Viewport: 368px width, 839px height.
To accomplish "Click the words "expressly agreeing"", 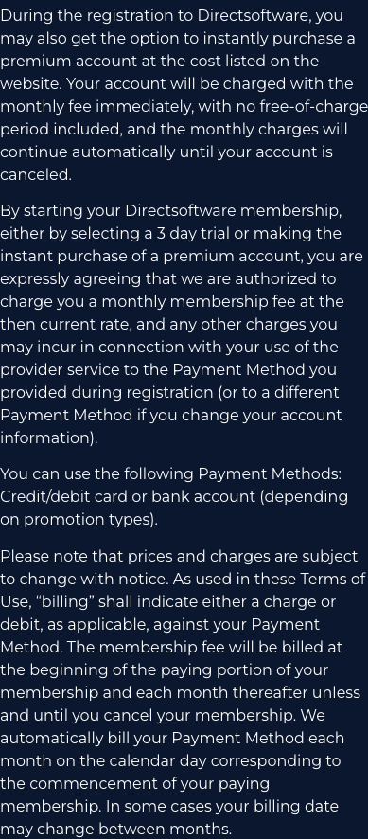I will click(x=69, y=278).
